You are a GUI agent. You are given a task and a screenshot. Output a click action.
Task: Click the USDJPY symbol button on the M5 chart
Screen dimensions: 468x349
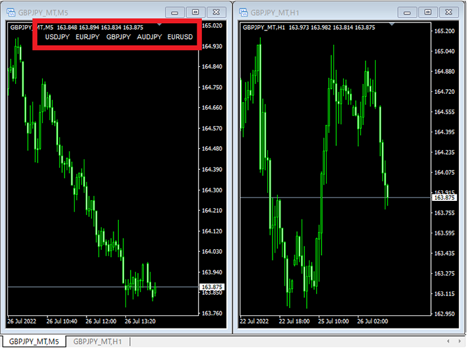[57, 37]
